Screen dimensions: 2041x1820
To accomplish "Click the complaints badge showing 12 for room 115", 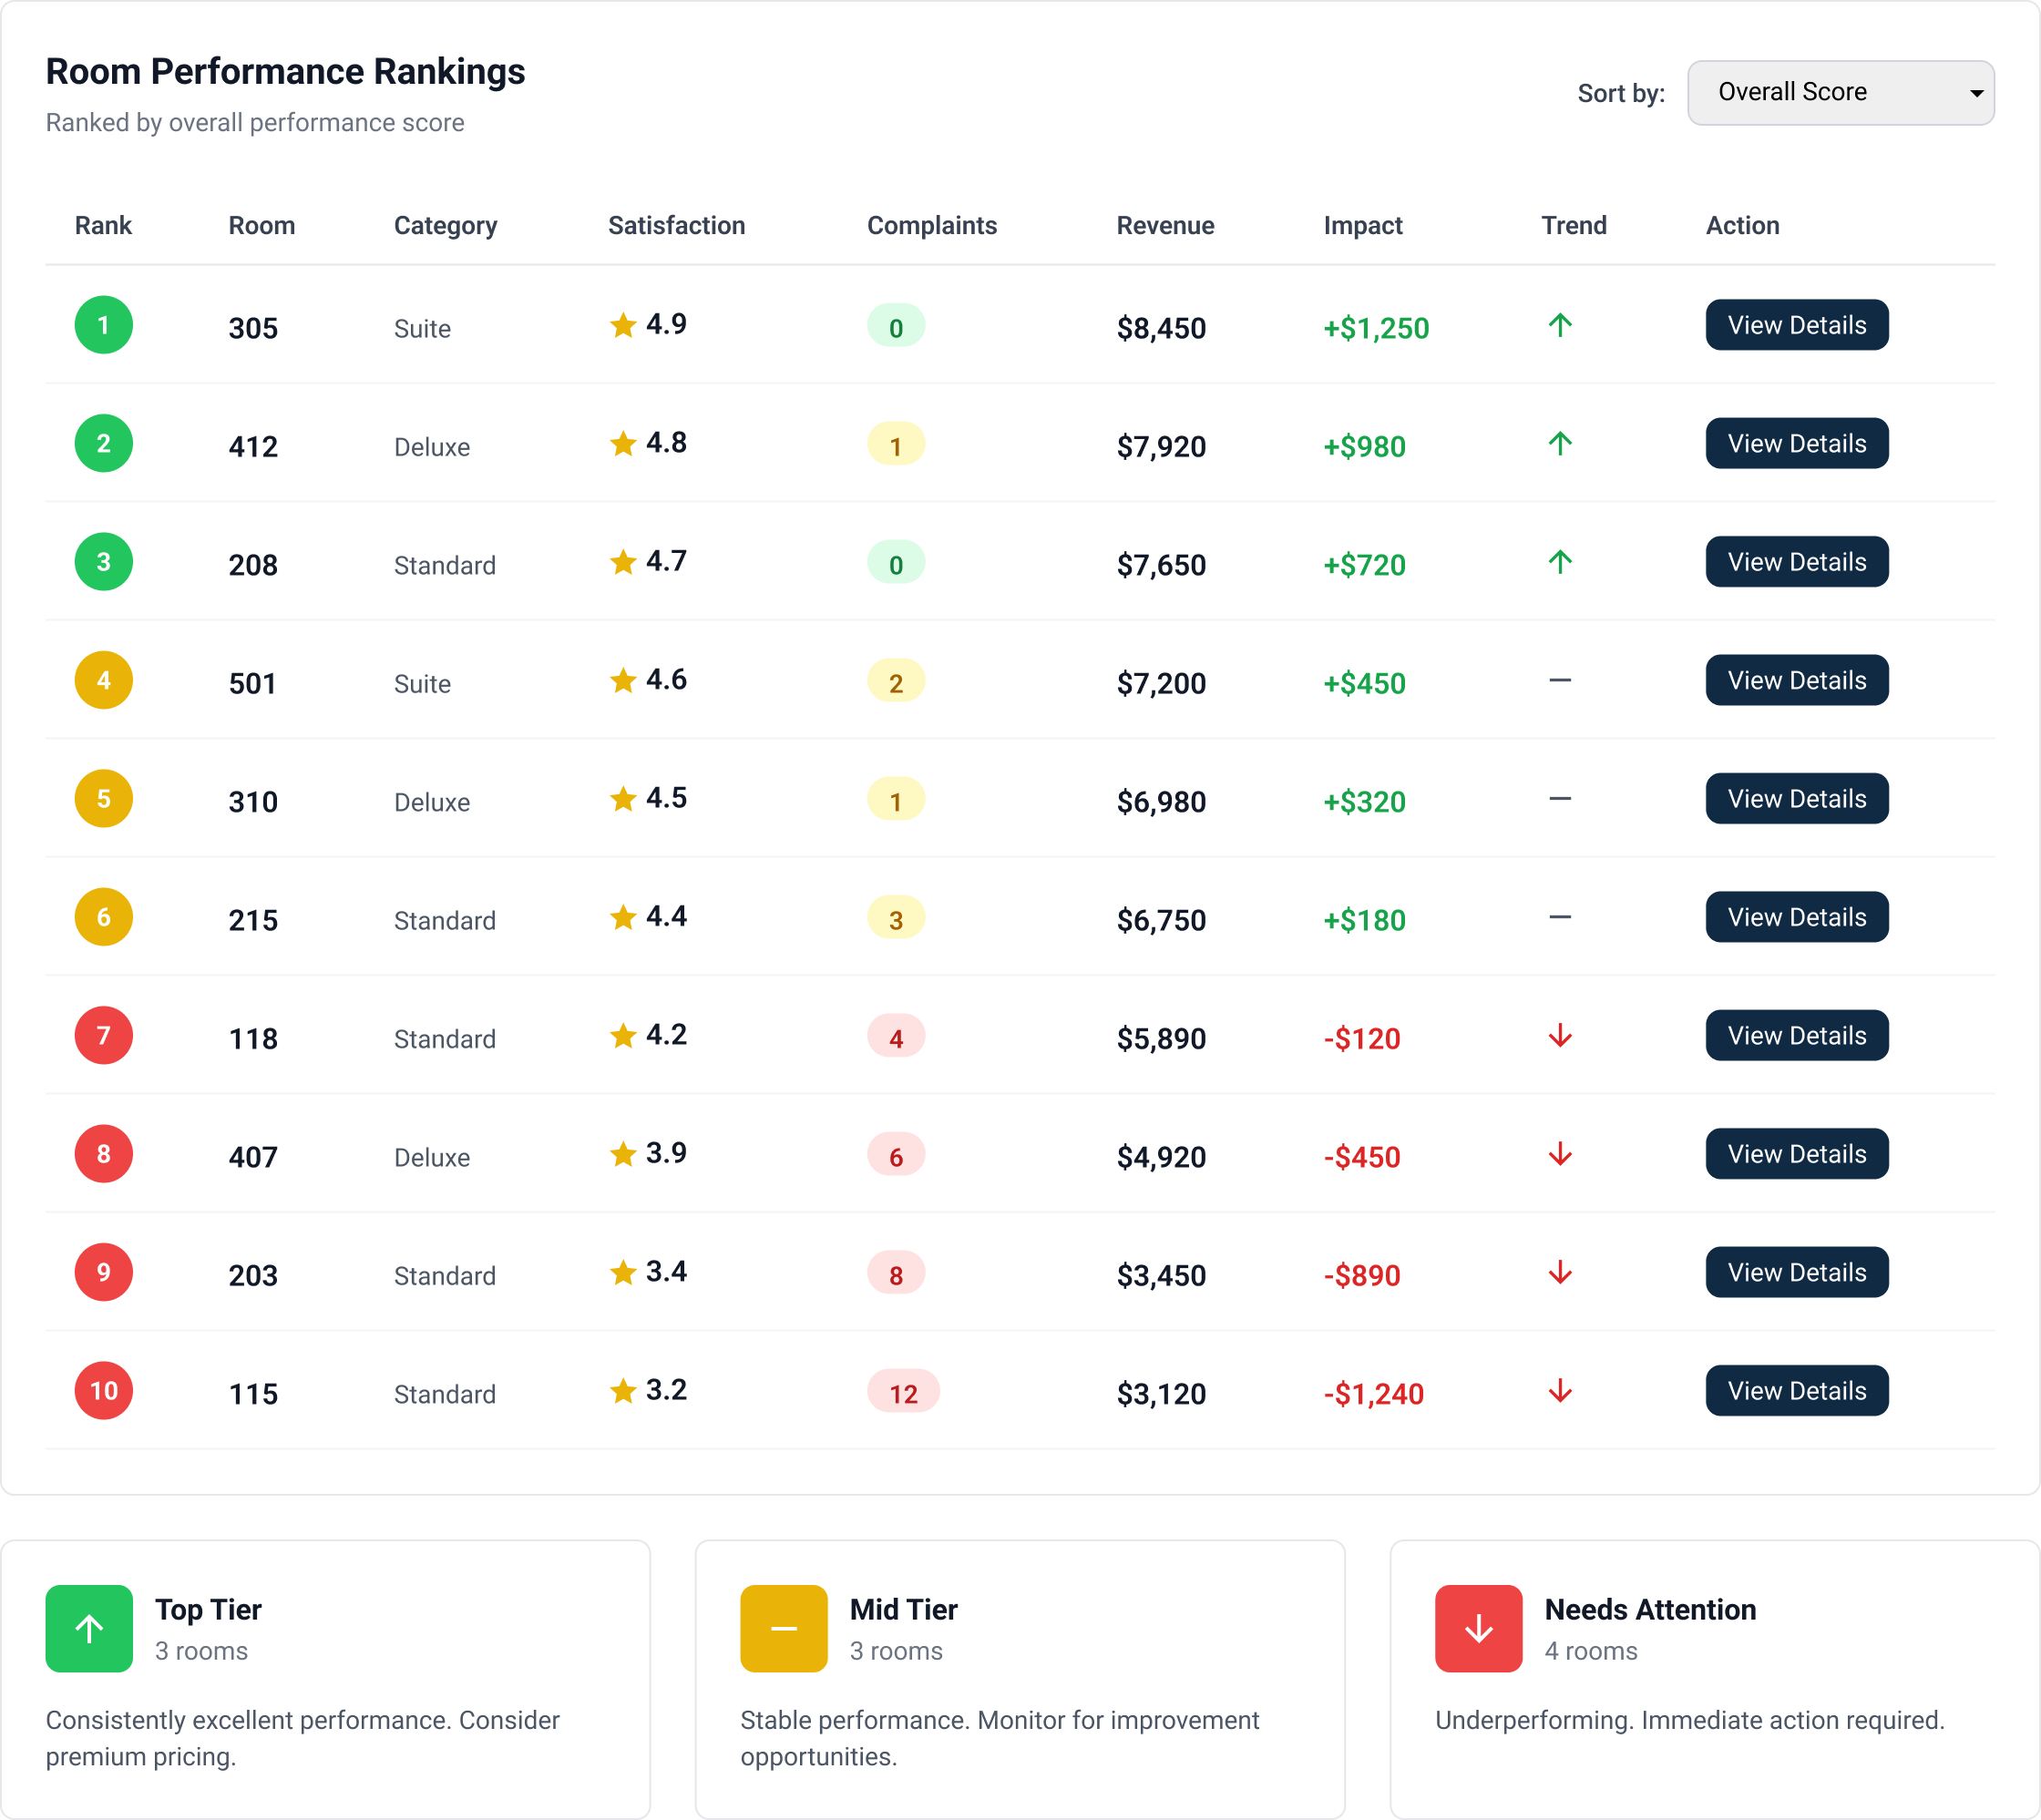I will point(903,1390).
